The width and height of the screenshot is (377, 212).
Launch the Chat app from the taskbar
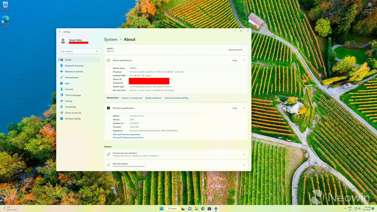pyautogui.click(x=190, y=208)
